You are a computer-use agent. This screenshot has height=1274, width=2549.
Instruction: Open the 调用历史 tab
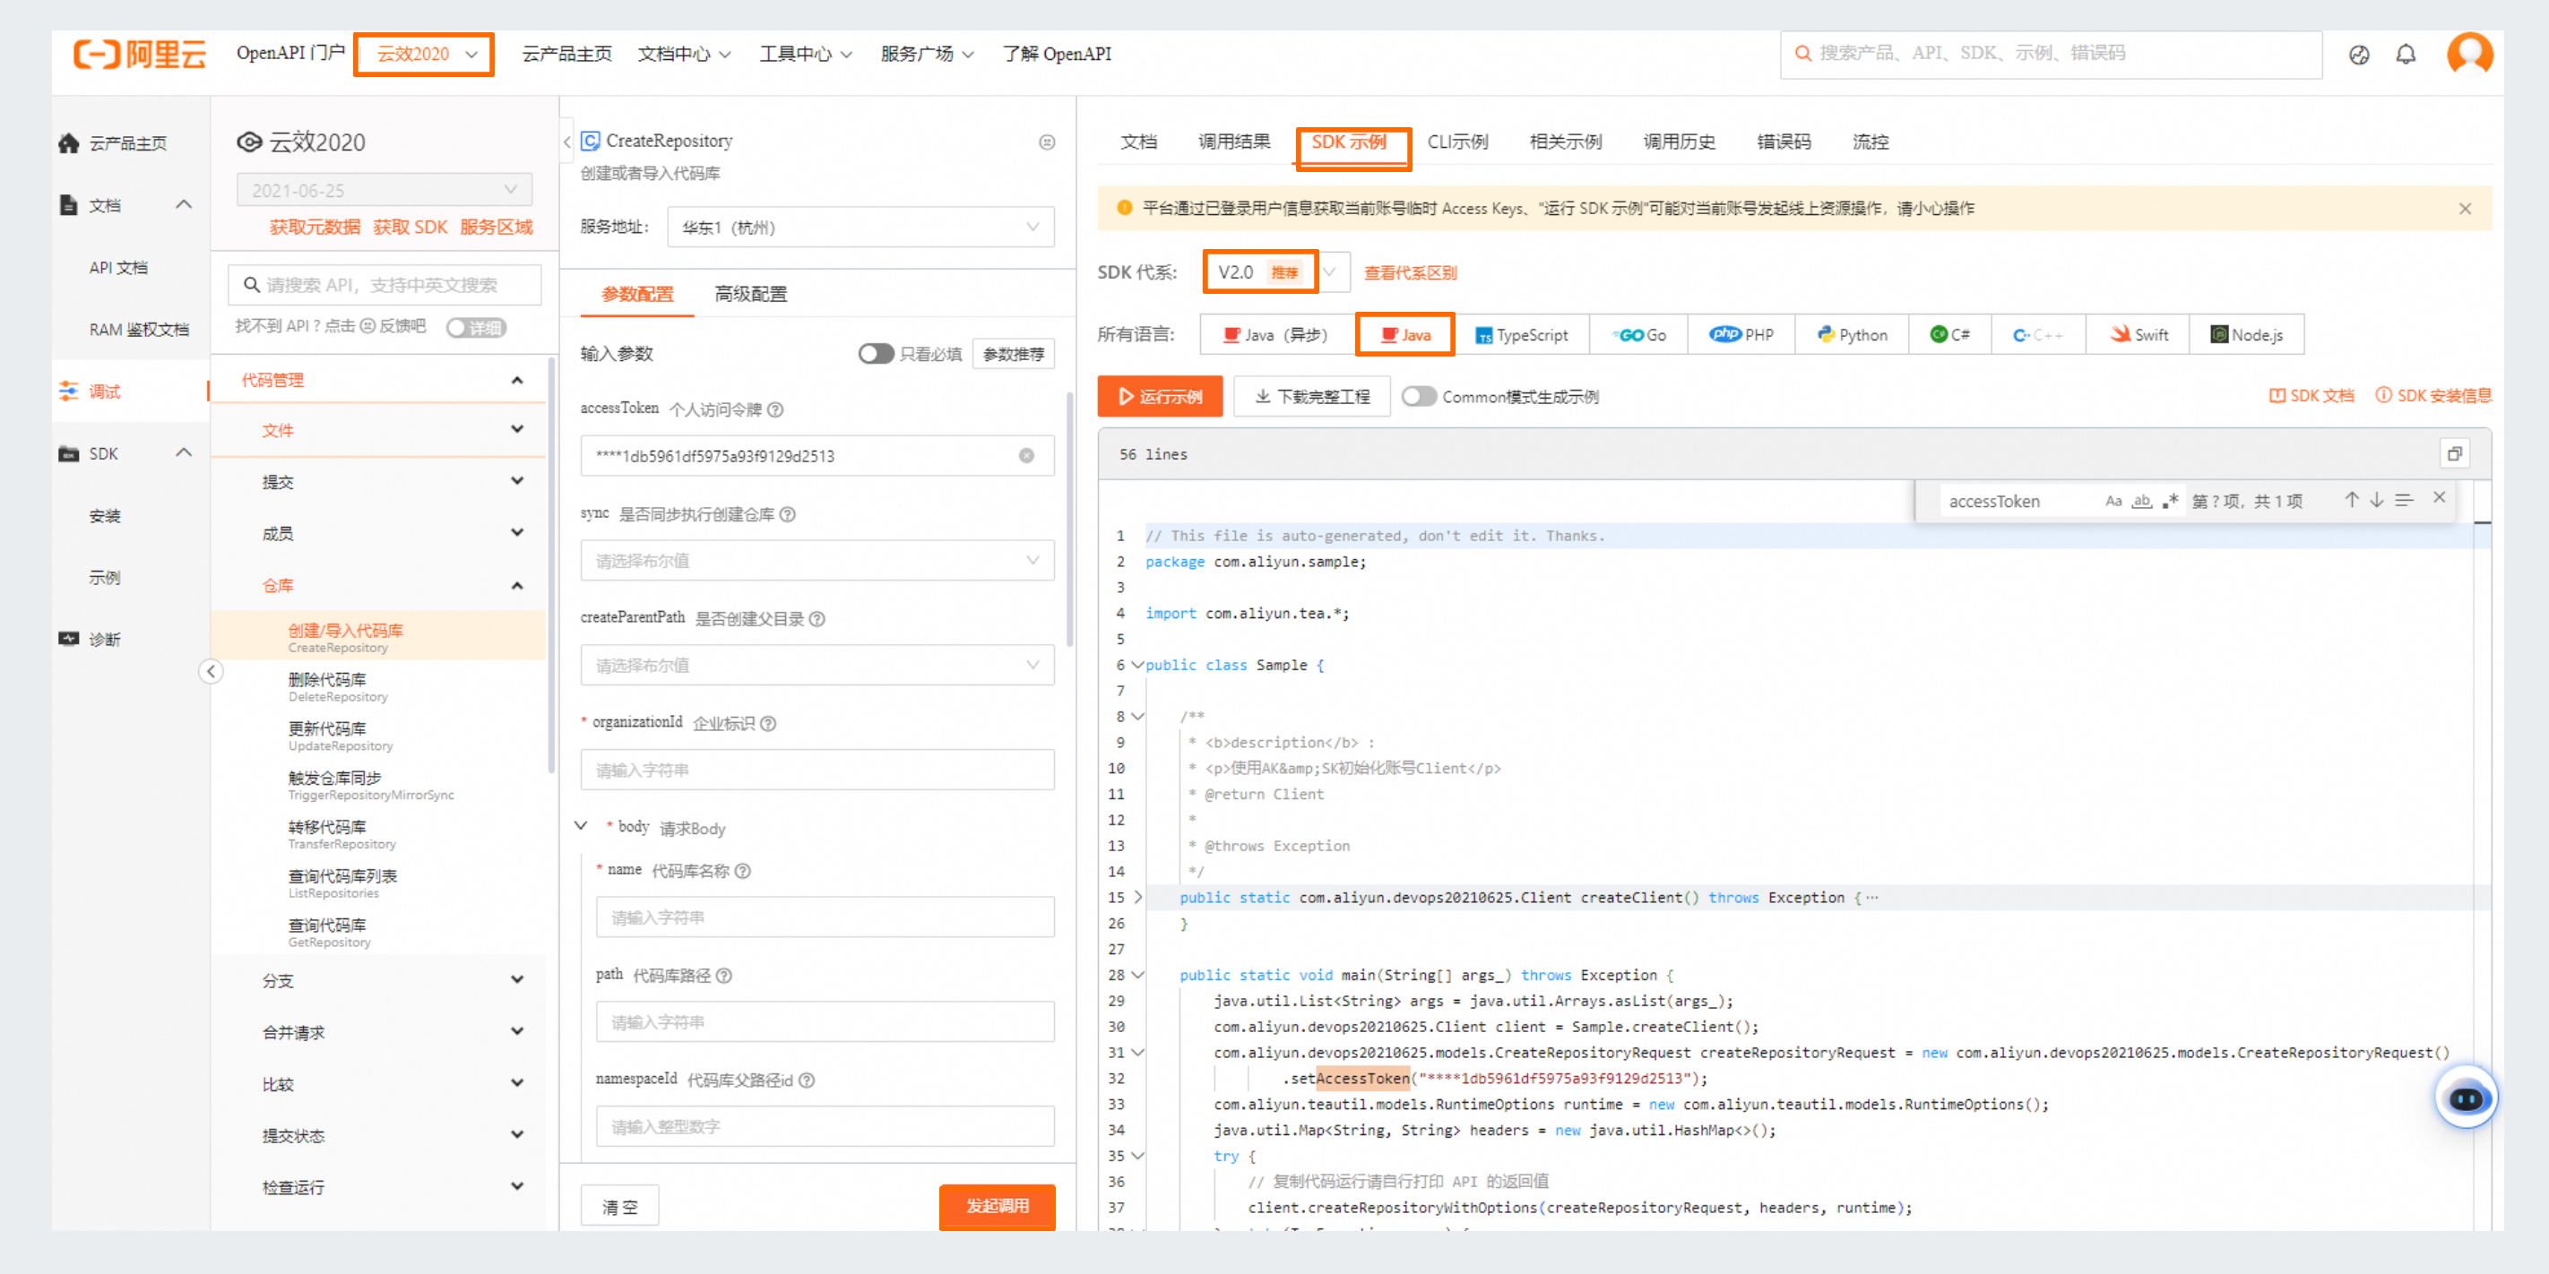coord(1680,142)
